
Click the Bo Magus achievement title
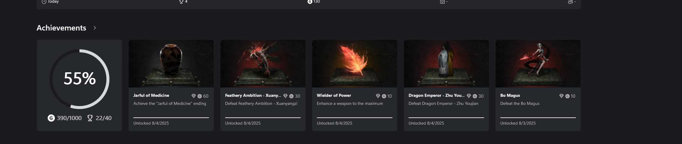[x=510, y=95]
